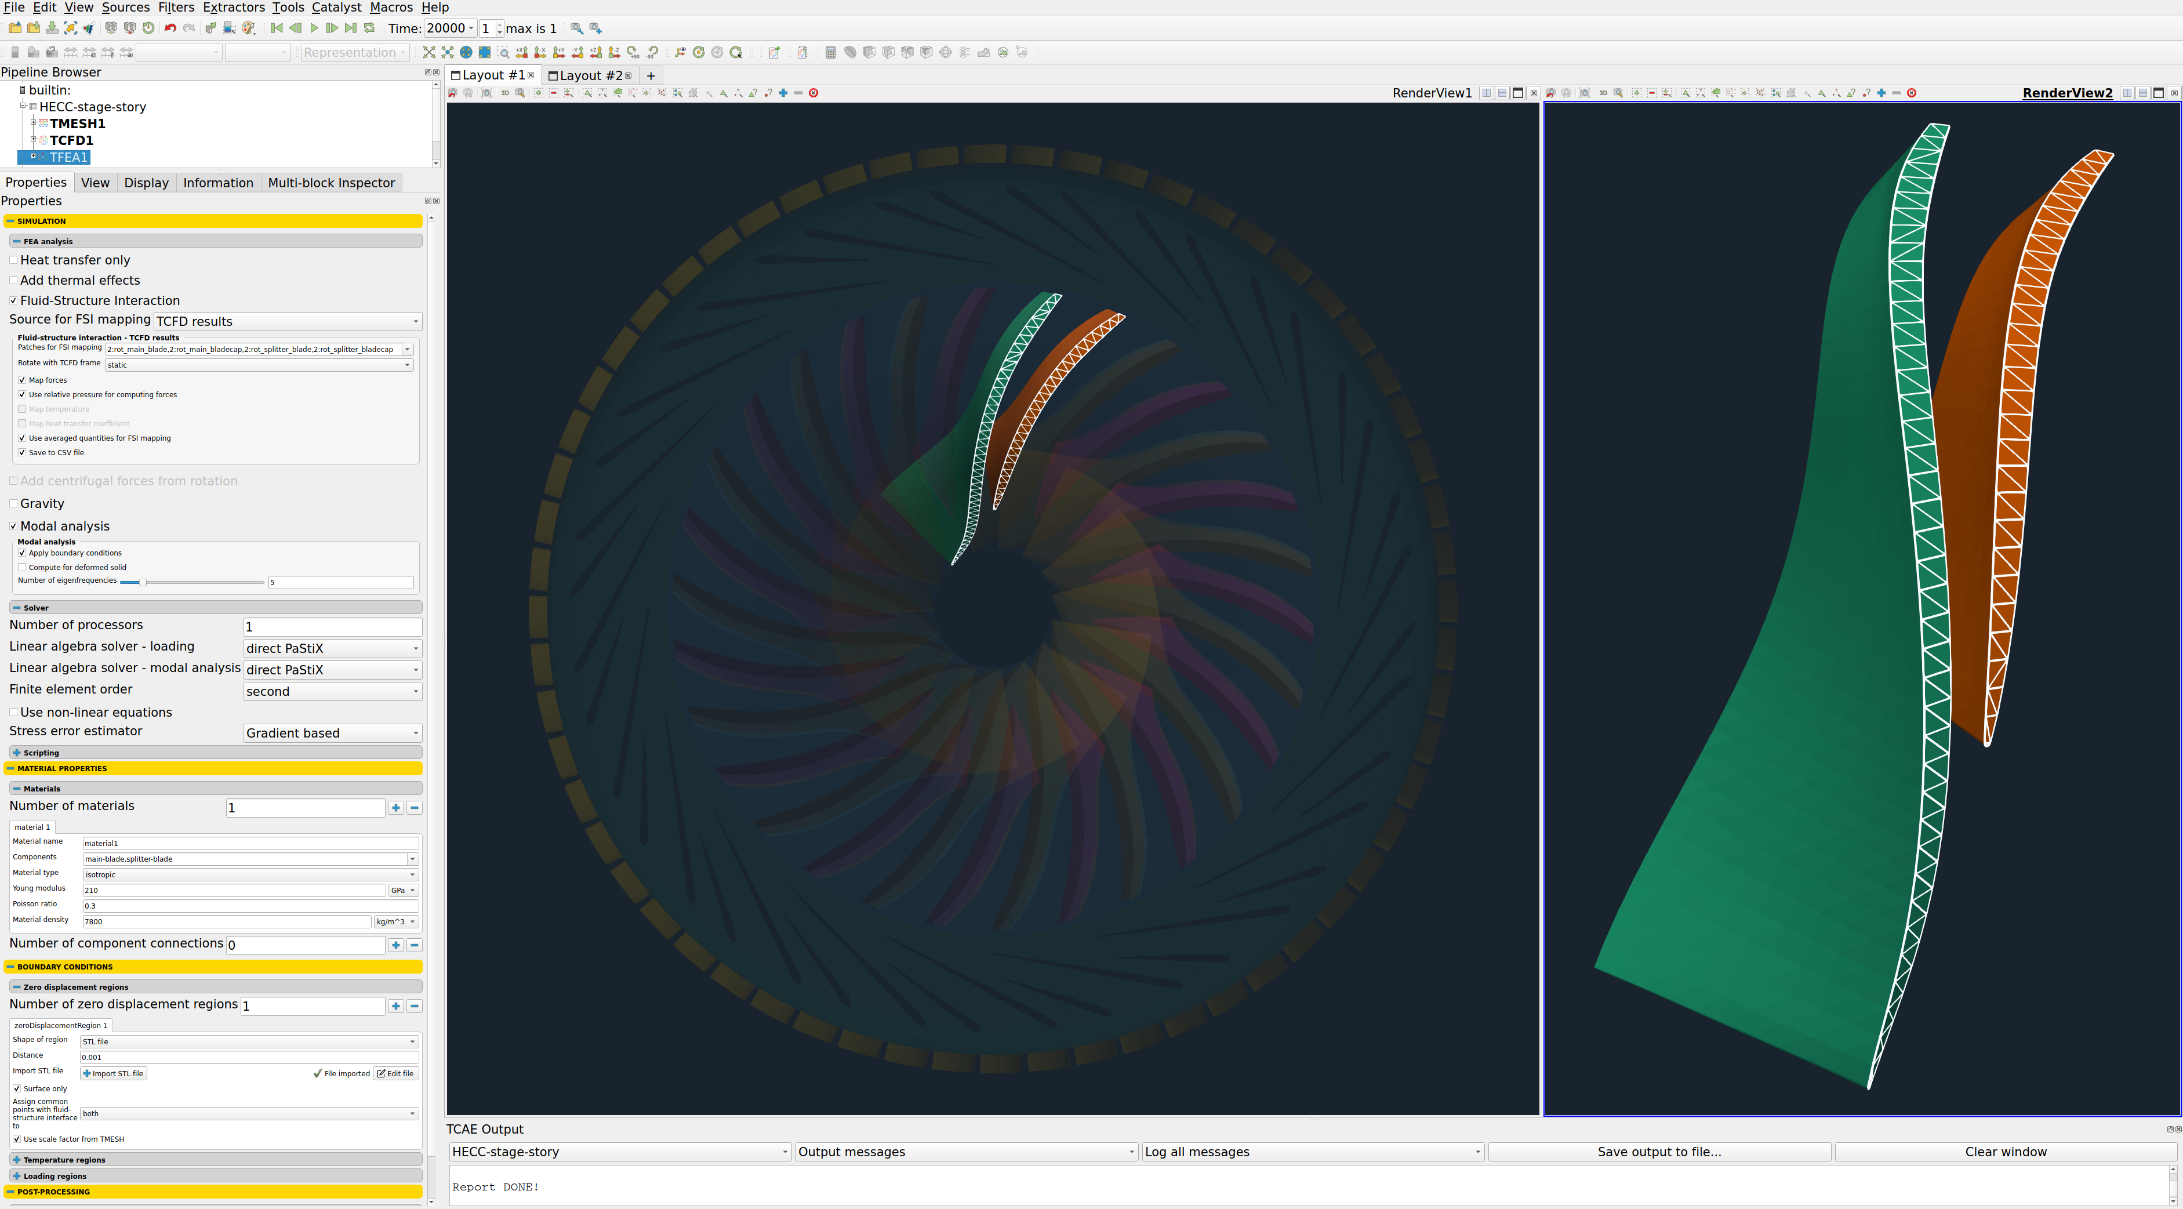Toggle the animation loop icon
Screen dimensions: 2183x1209
[x=369, y=28]
